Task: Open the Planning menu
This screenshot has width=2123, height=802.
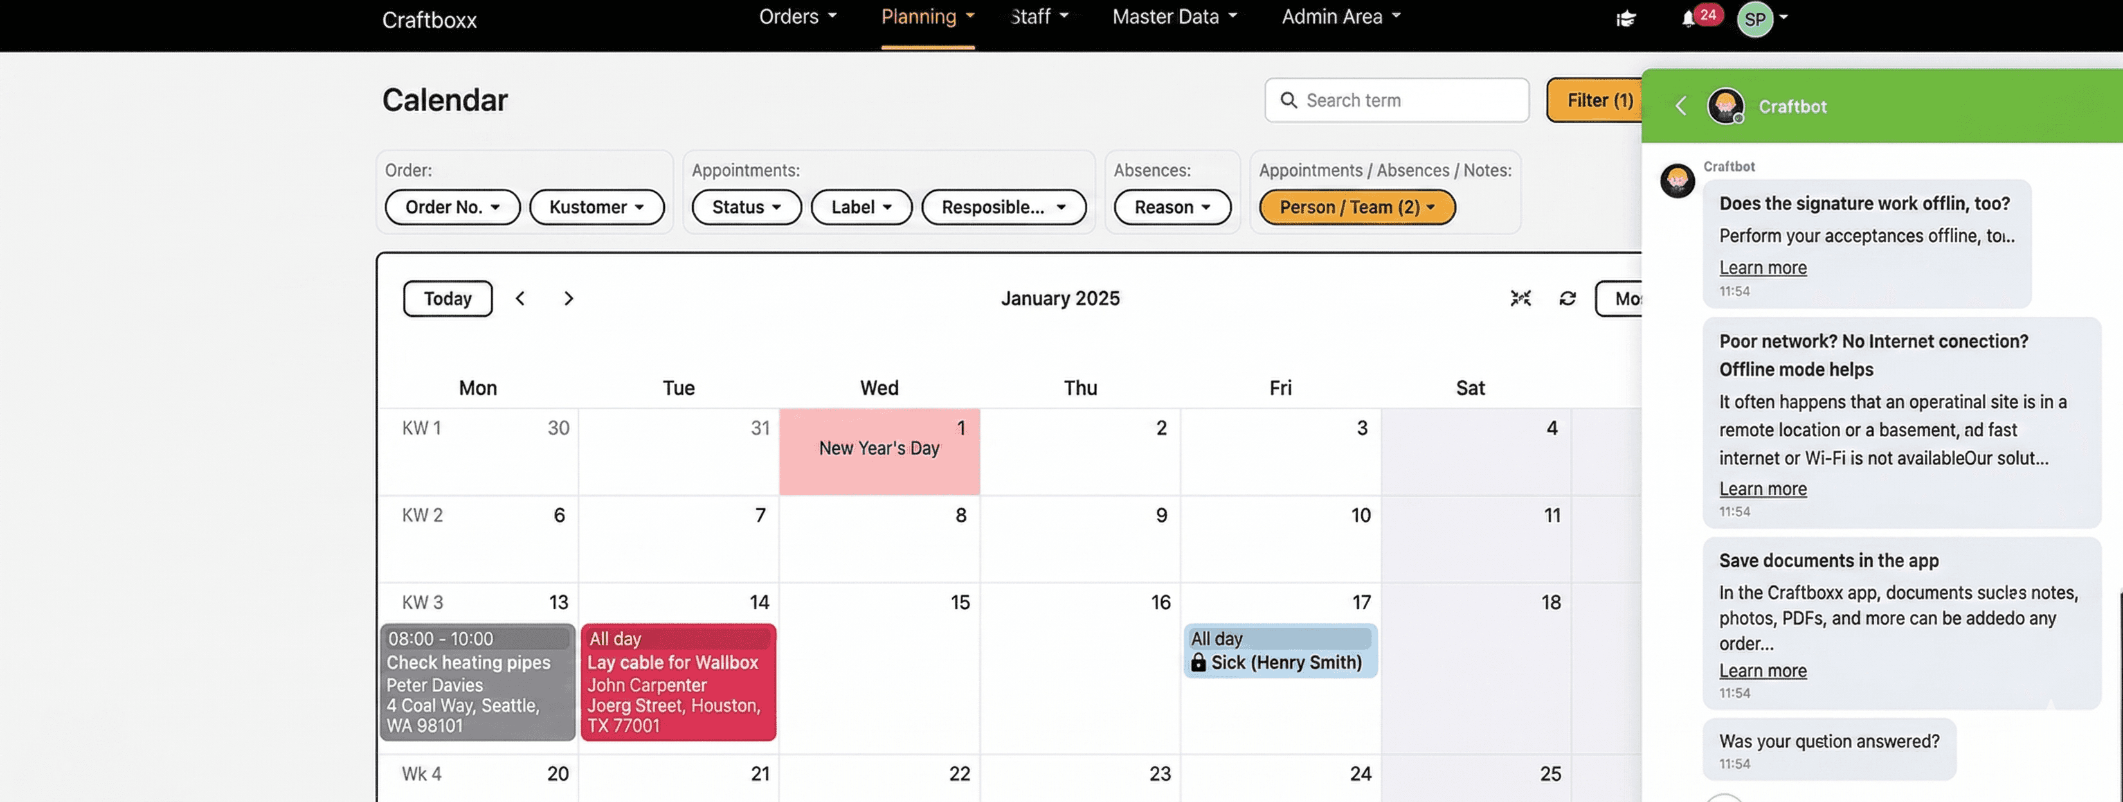Action: (927, 17)
